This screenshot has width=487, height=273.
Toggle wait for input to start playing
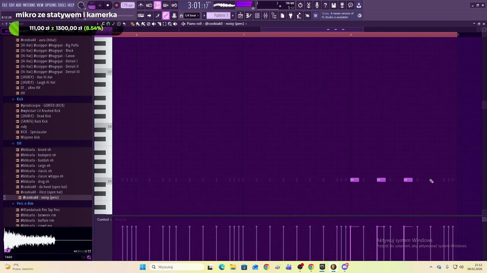149,5
